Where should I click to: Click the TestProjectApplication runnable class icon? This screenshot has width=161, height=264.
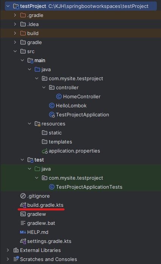[52, 114]
